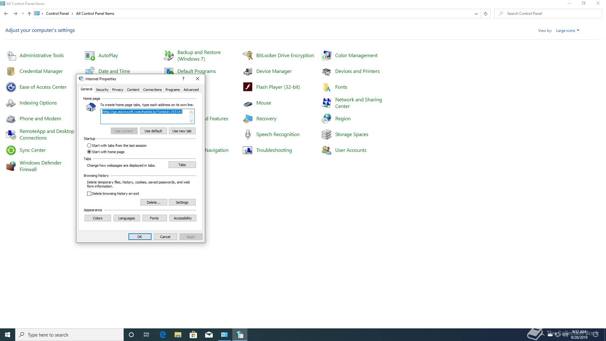Open the recent locations dropdown arrow

coord(23,14)
